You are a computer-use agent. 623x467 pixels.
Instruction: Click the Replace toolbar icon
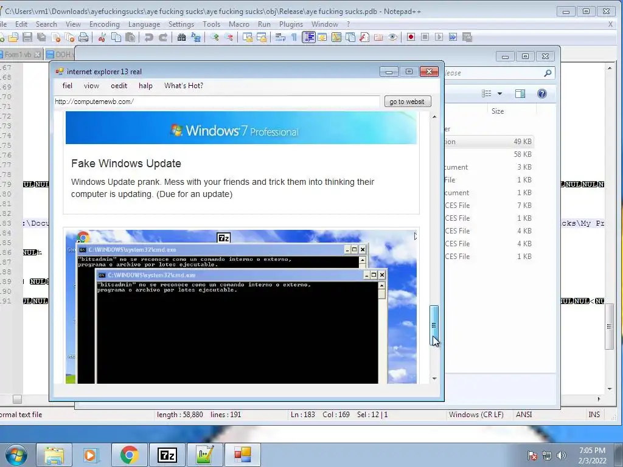(195, 37)
